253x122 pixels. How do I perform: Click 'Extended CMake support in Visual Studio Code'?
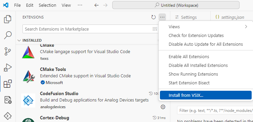point(85,76)
